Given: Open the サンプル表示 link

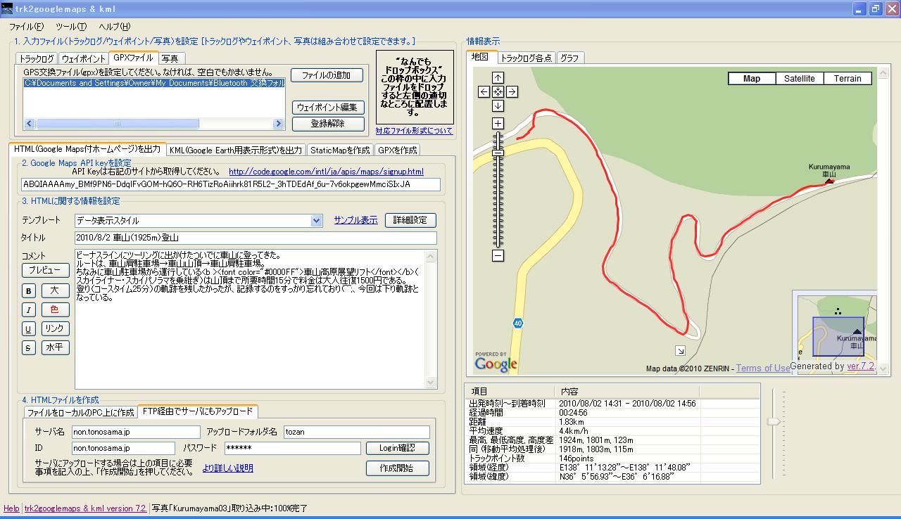Looking at the screenshot, I should pos(355,220).
